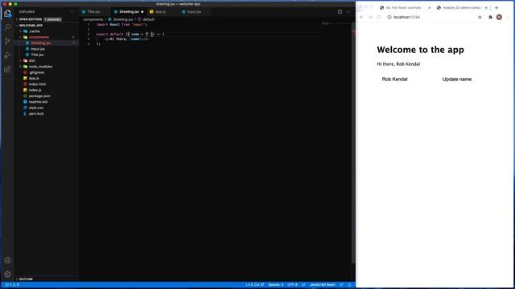Screen dimensions: 515x289
Task: Click site info icon beside localhost
Action: pos(389,17)
